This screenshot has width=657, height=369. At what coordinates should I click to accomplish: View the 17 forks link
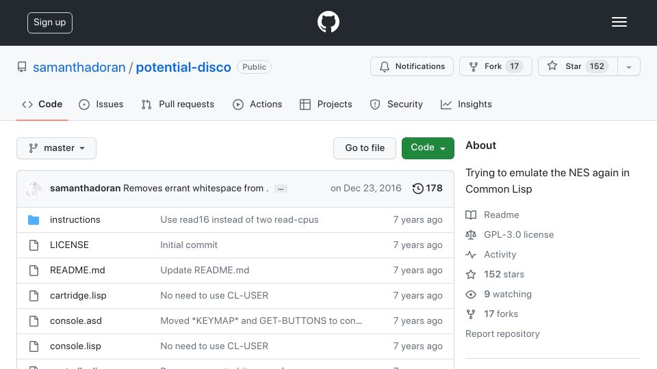pos(501,314)
